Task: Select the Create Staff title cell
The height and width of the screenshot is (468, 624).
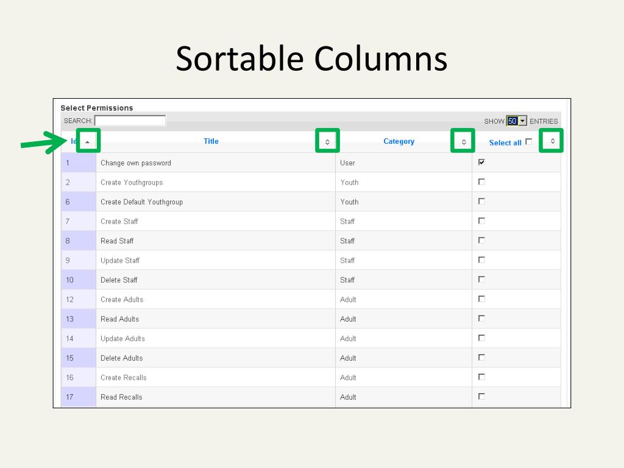Action: [216, 221]
